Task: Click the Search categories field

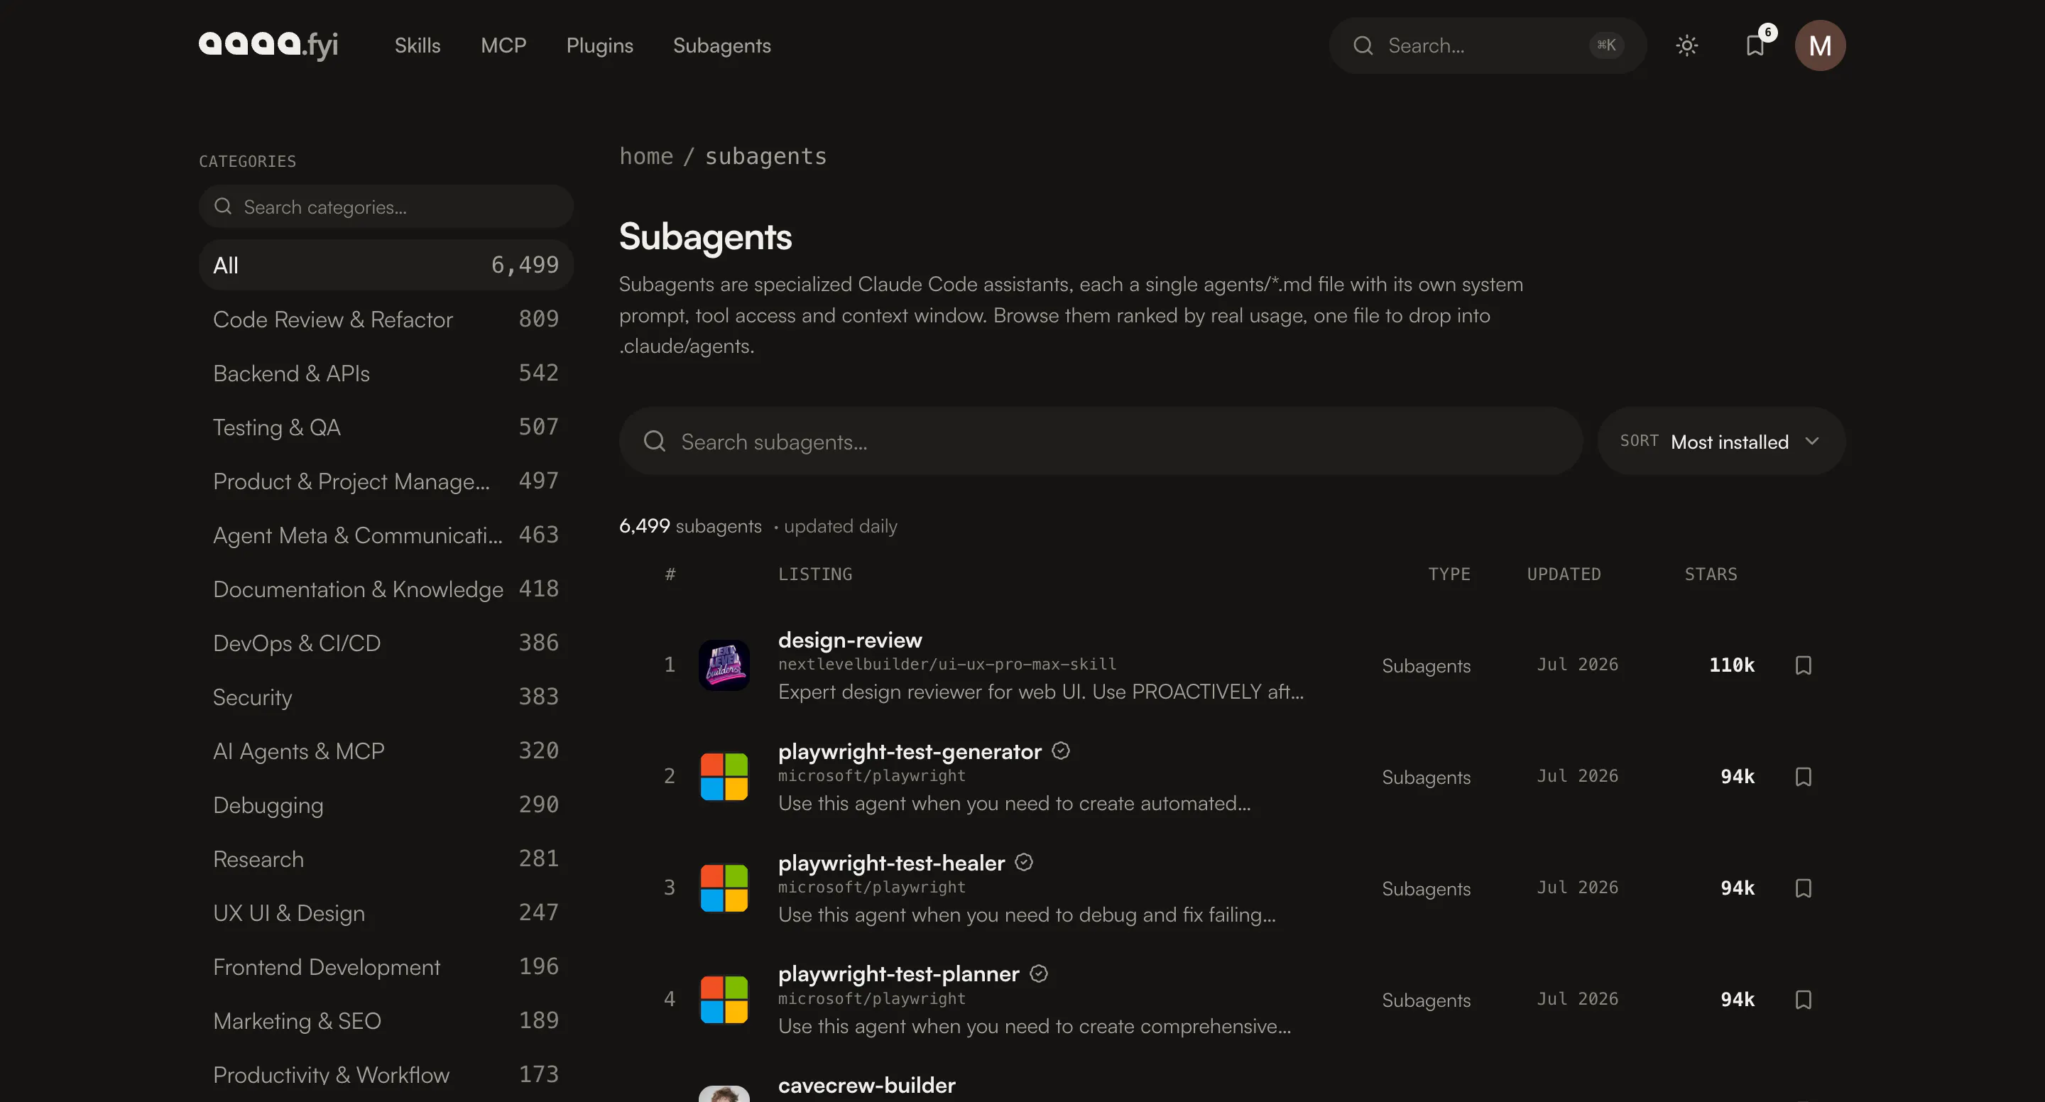Action: coord(386,207)
